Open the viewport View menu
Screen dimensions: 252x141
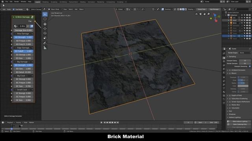pos(65,9)
